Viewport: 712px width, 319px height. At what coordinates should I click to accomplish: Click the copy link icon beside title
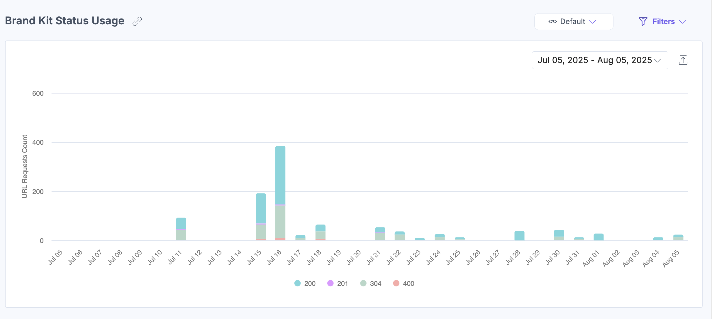tap(137, 21)
